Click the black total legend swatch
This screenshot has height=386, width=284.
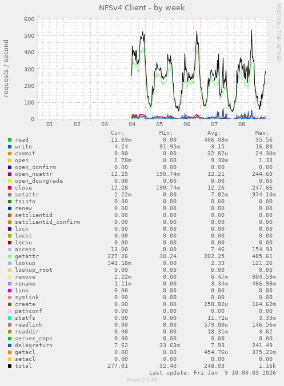10,366
